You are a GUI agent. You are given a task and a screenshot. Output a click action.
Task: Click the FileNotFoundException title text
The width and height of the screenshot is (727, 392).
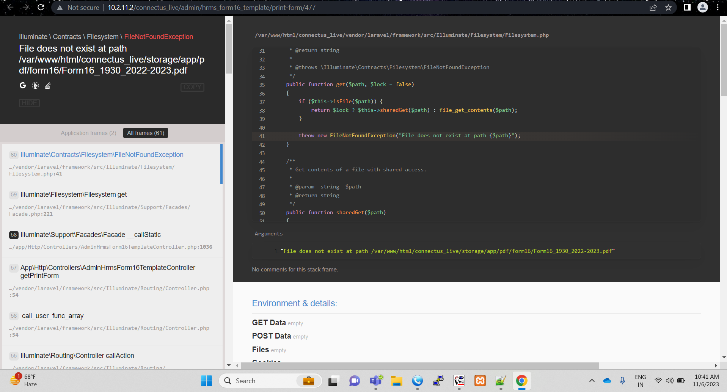(x=159, y=37)
